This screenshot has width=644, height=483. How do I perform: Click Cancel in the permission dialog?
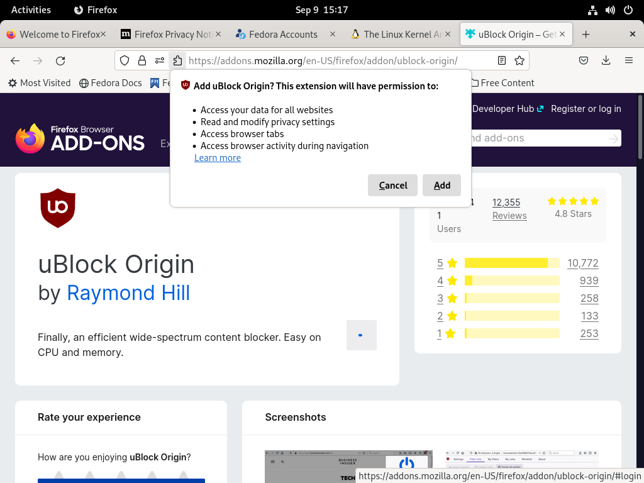click(392, 186)
